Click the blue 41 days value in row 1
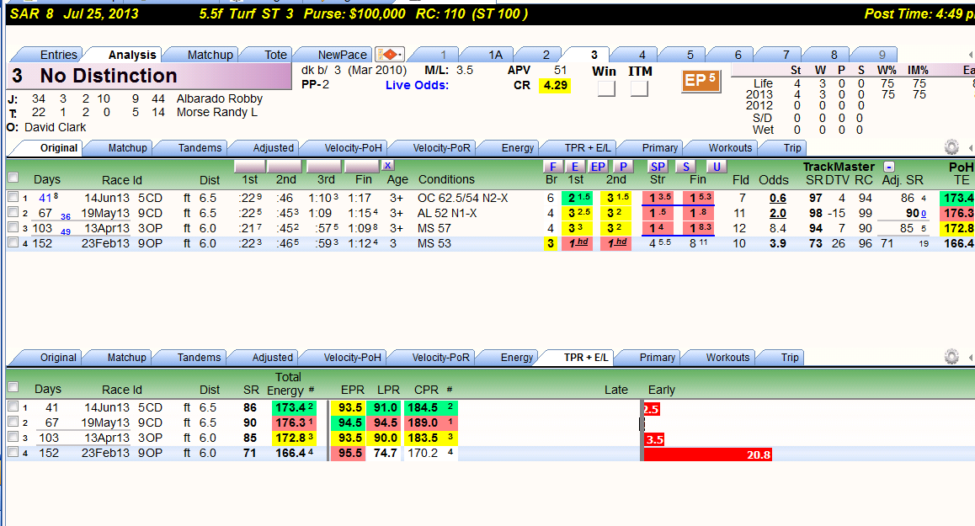 point(45,198)
